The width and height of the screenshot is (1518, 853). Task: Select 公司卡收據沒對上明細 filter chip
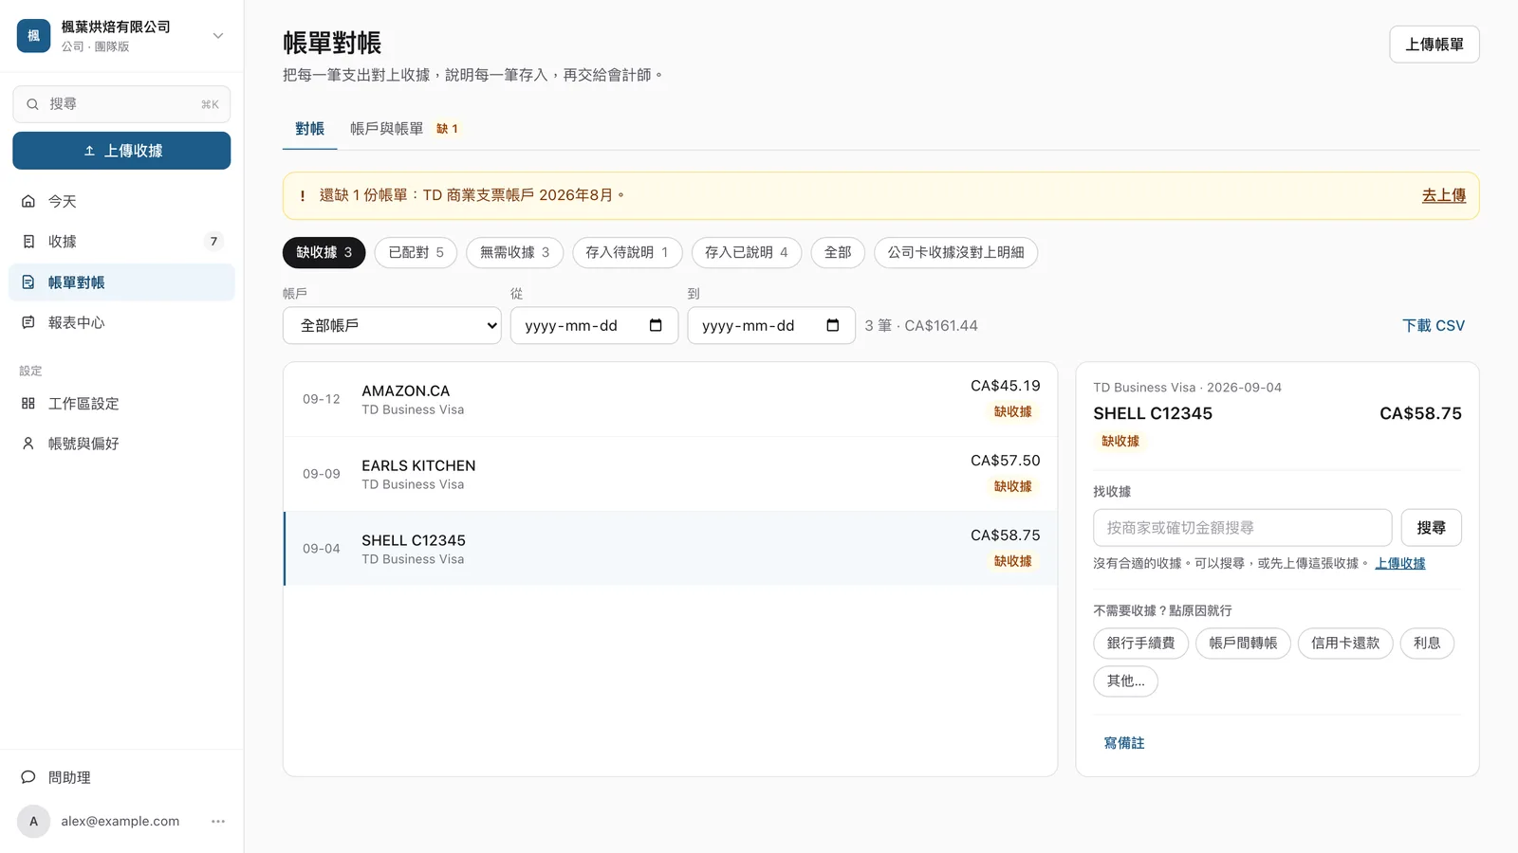click(x=955, y=252)
